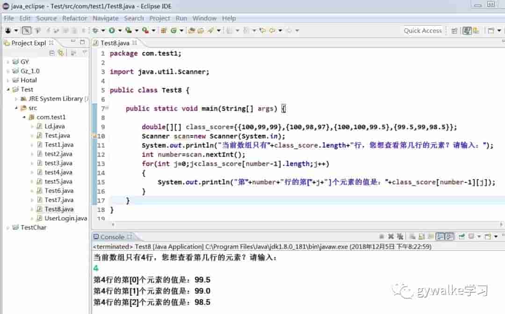This screenshot has height=314, width=505.
Task: Click the Pin Console icon
Action: pyautogui.click(x=462, y=237)
